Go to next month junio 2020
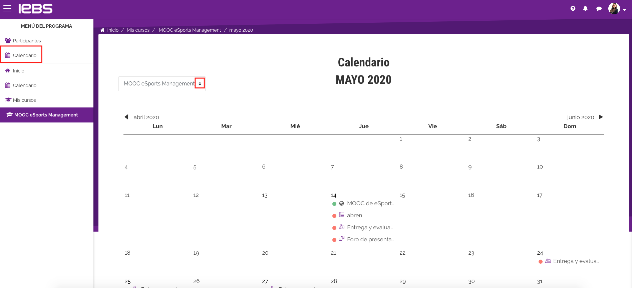Screen dimensions: 632x288 pos(580,117)
